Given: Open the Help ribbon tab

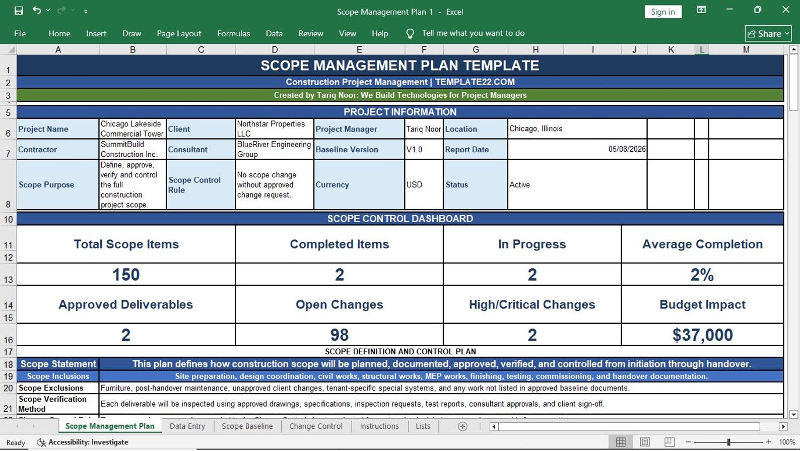Looking at the screenshot, I should [x=380, y=33].
